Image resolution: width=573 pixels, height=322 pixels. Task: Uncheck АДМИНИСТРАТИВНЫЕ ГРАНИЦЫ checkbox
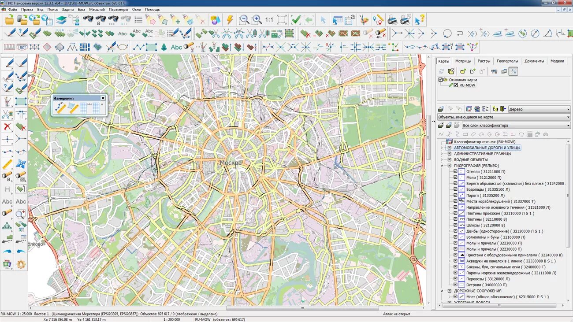pyautogui.click(x=450, y=154)
